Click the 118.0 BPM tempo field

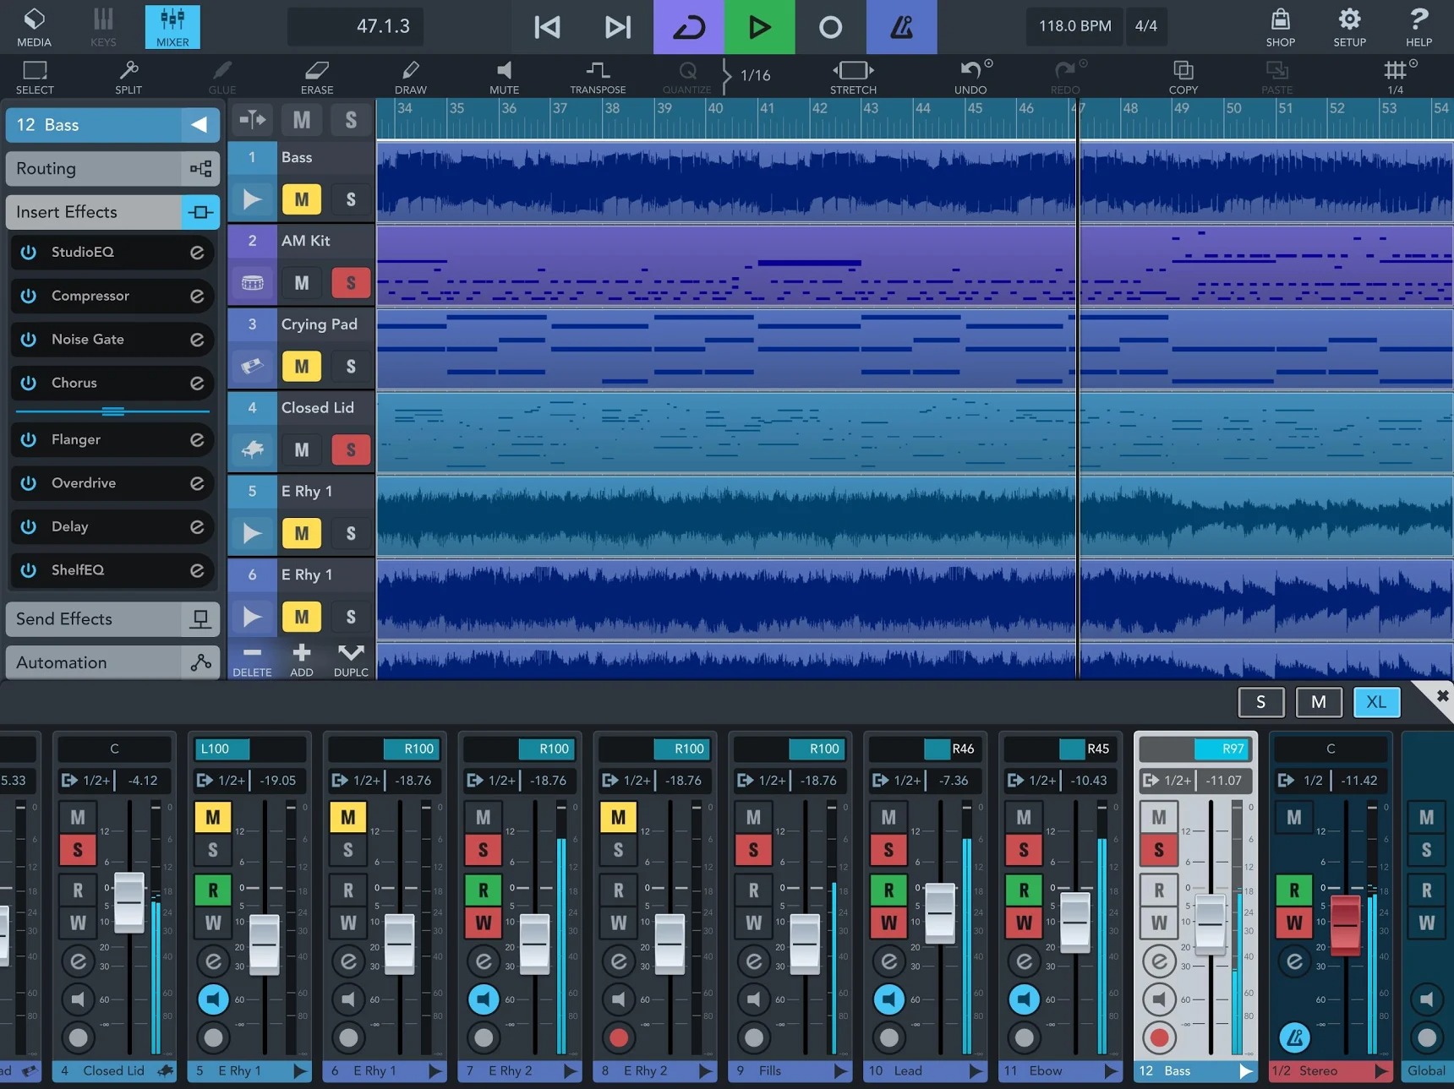coord(1074,26)
